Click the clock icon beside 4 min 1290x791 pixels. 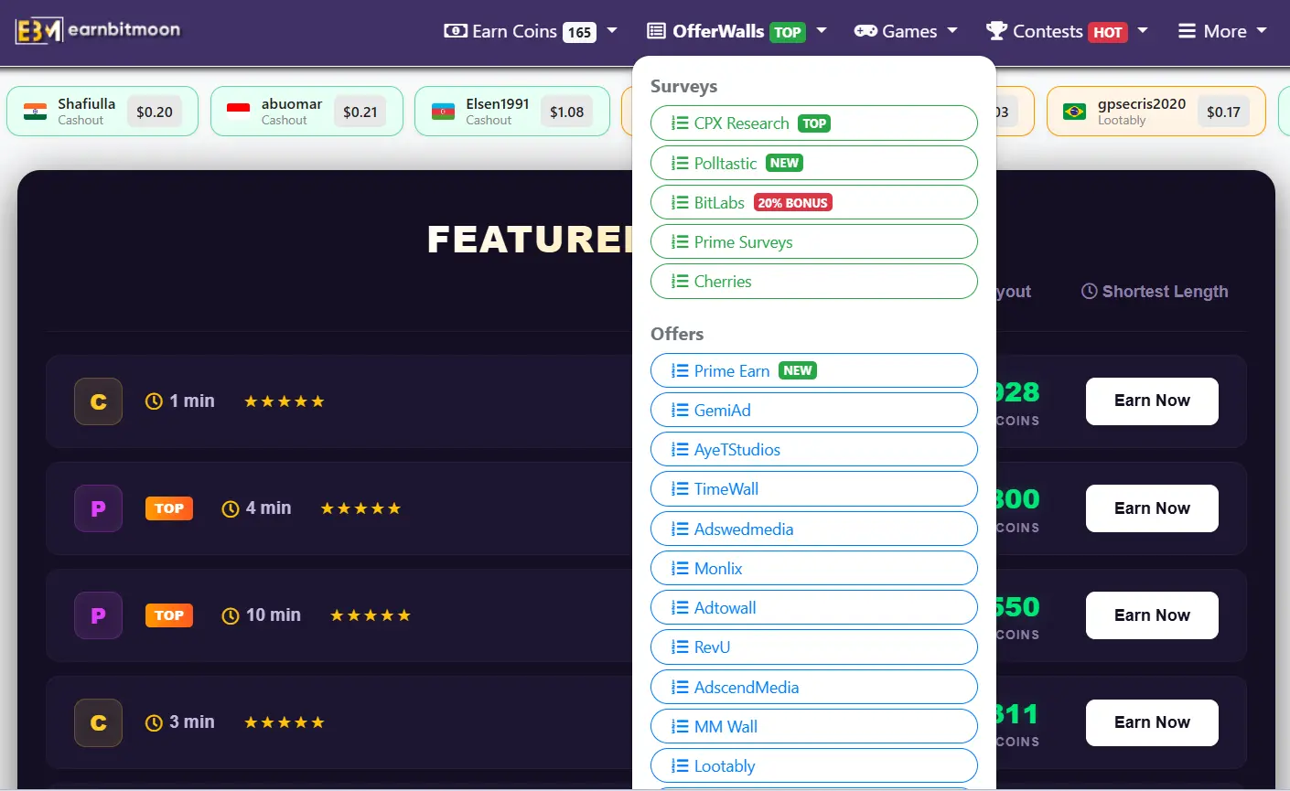tap(231, 508)
